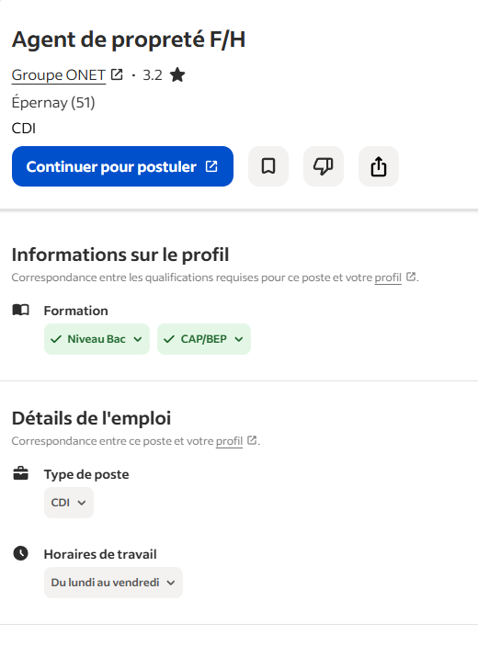Expand the Du lundi au vendredi schedule
Screen dimensions: 478x646
[x=113, y=583]
